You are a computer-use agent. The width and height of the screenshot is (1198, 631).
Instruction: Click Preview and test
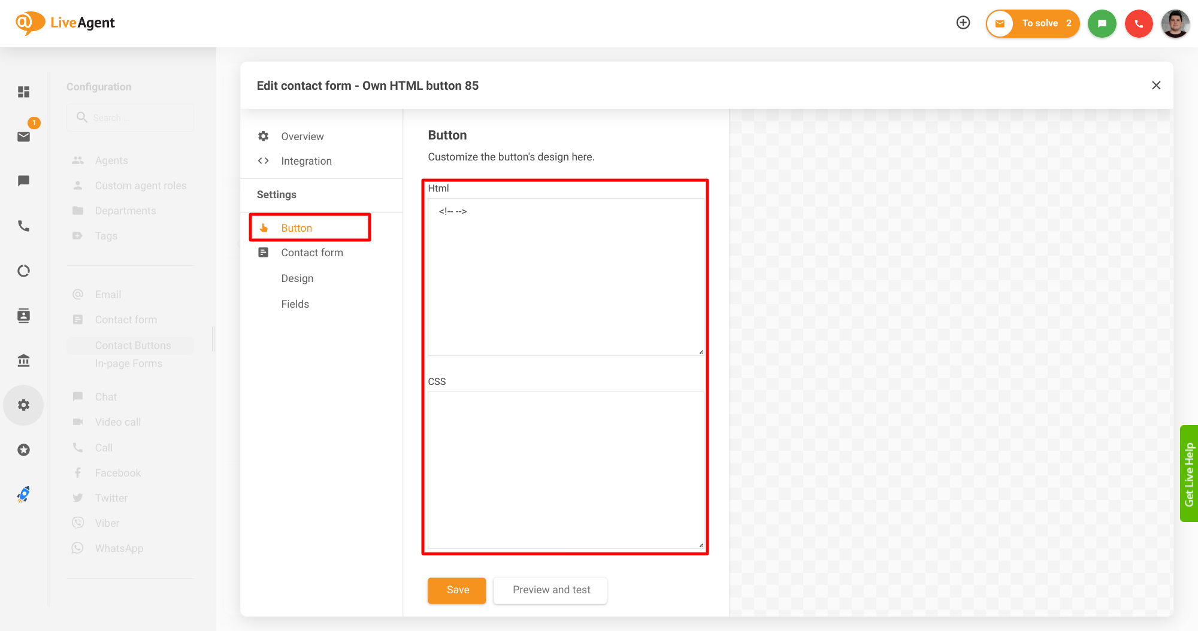(550, 590)
